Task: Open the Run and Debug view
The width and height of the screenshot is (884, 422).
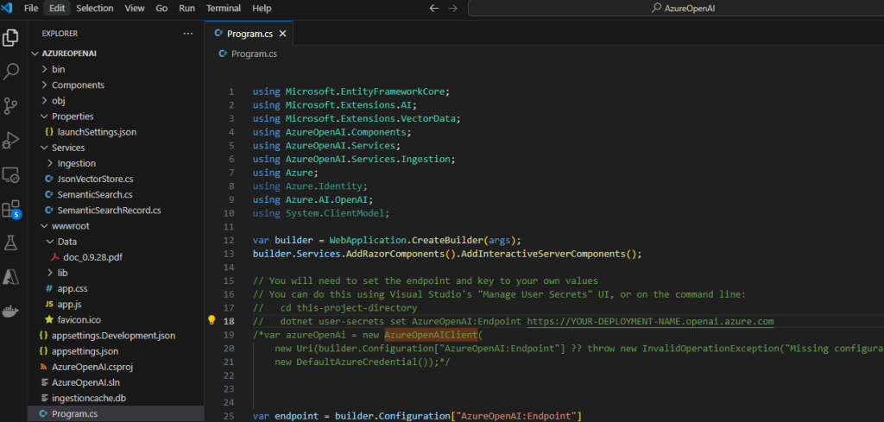Action: tap(10, 141)
